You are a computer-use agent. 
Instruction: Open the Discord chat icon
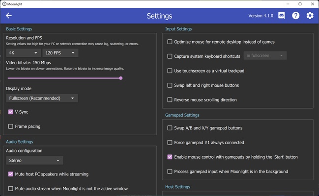point(281,15)
